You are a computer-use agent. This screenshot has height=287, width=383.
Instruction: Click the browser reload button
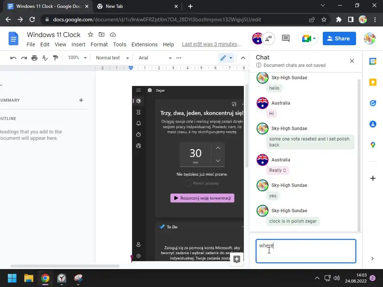coord(32,19)
